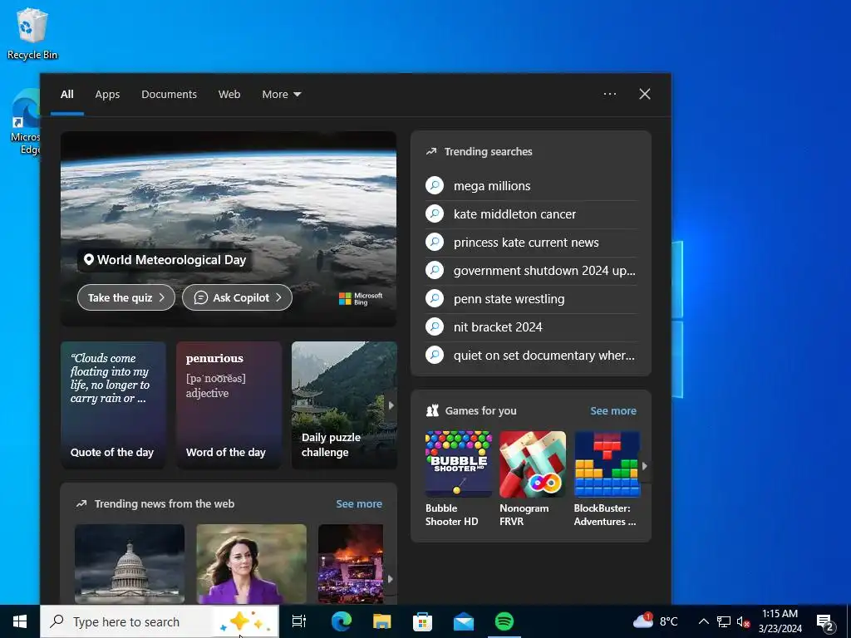Click the search icon beside penn state wrestling

(x=435, y=298)
